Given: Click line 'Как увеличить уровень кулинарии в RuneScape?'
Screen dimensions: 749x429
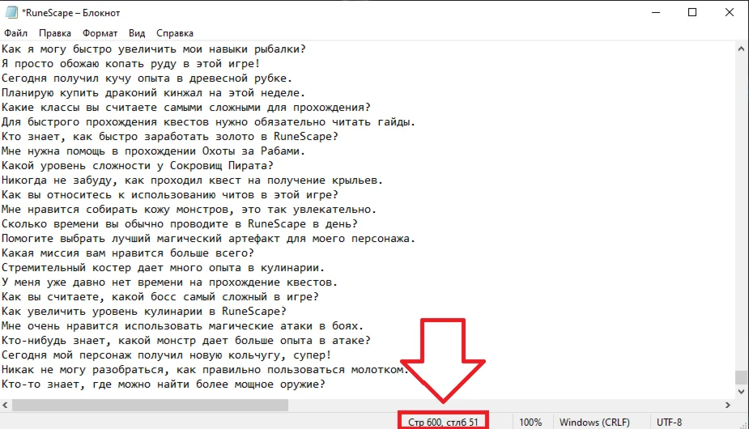Looking at the screenshot, I should tap(144, 311).
